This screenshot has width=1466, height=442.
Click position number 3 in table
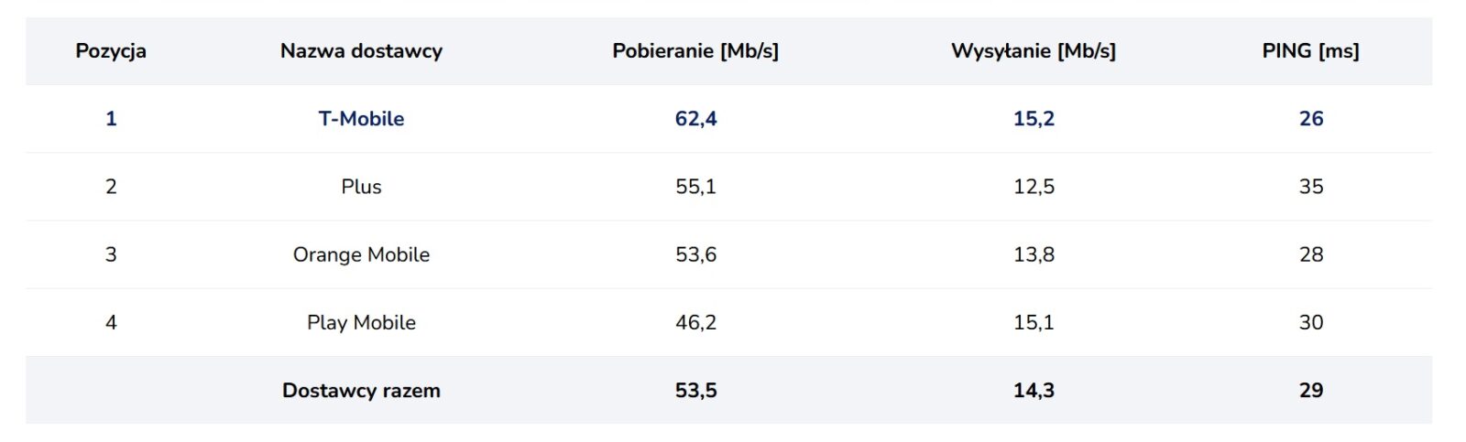[x=111, y=254]
